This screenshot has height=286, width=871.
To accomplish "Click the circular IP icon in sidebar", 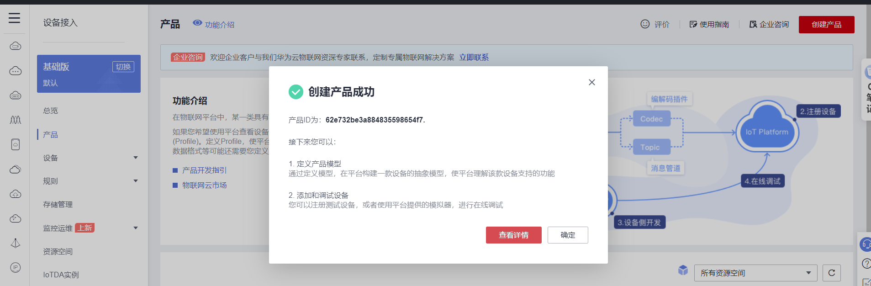I will (x=15, y=268).
